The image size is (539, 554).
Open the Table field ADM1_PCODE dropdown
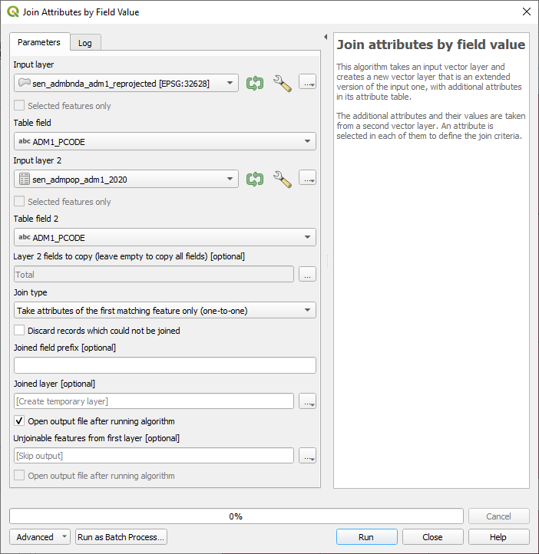tap(164, 141)
